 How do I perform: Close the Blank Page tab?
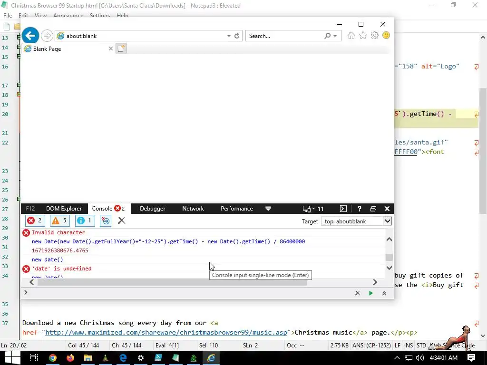[x=110, y=48]
